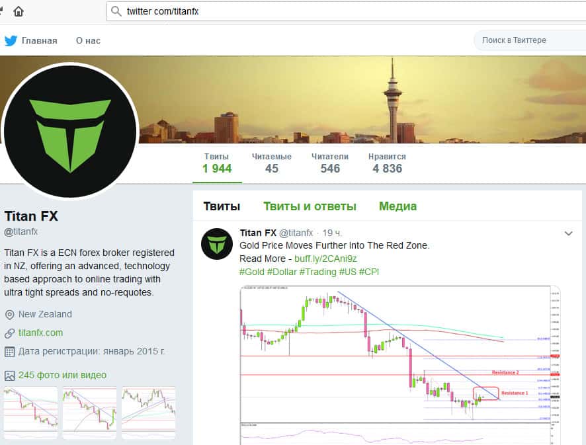Click the link chain icon beside titanfx.com
586x445 pixels.
(10, 333)
